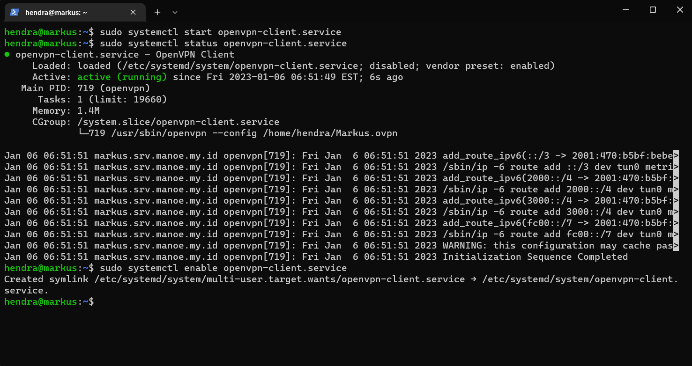Click the shell prompt on the last line
This screenshot has width=692, height=366.
47,301
